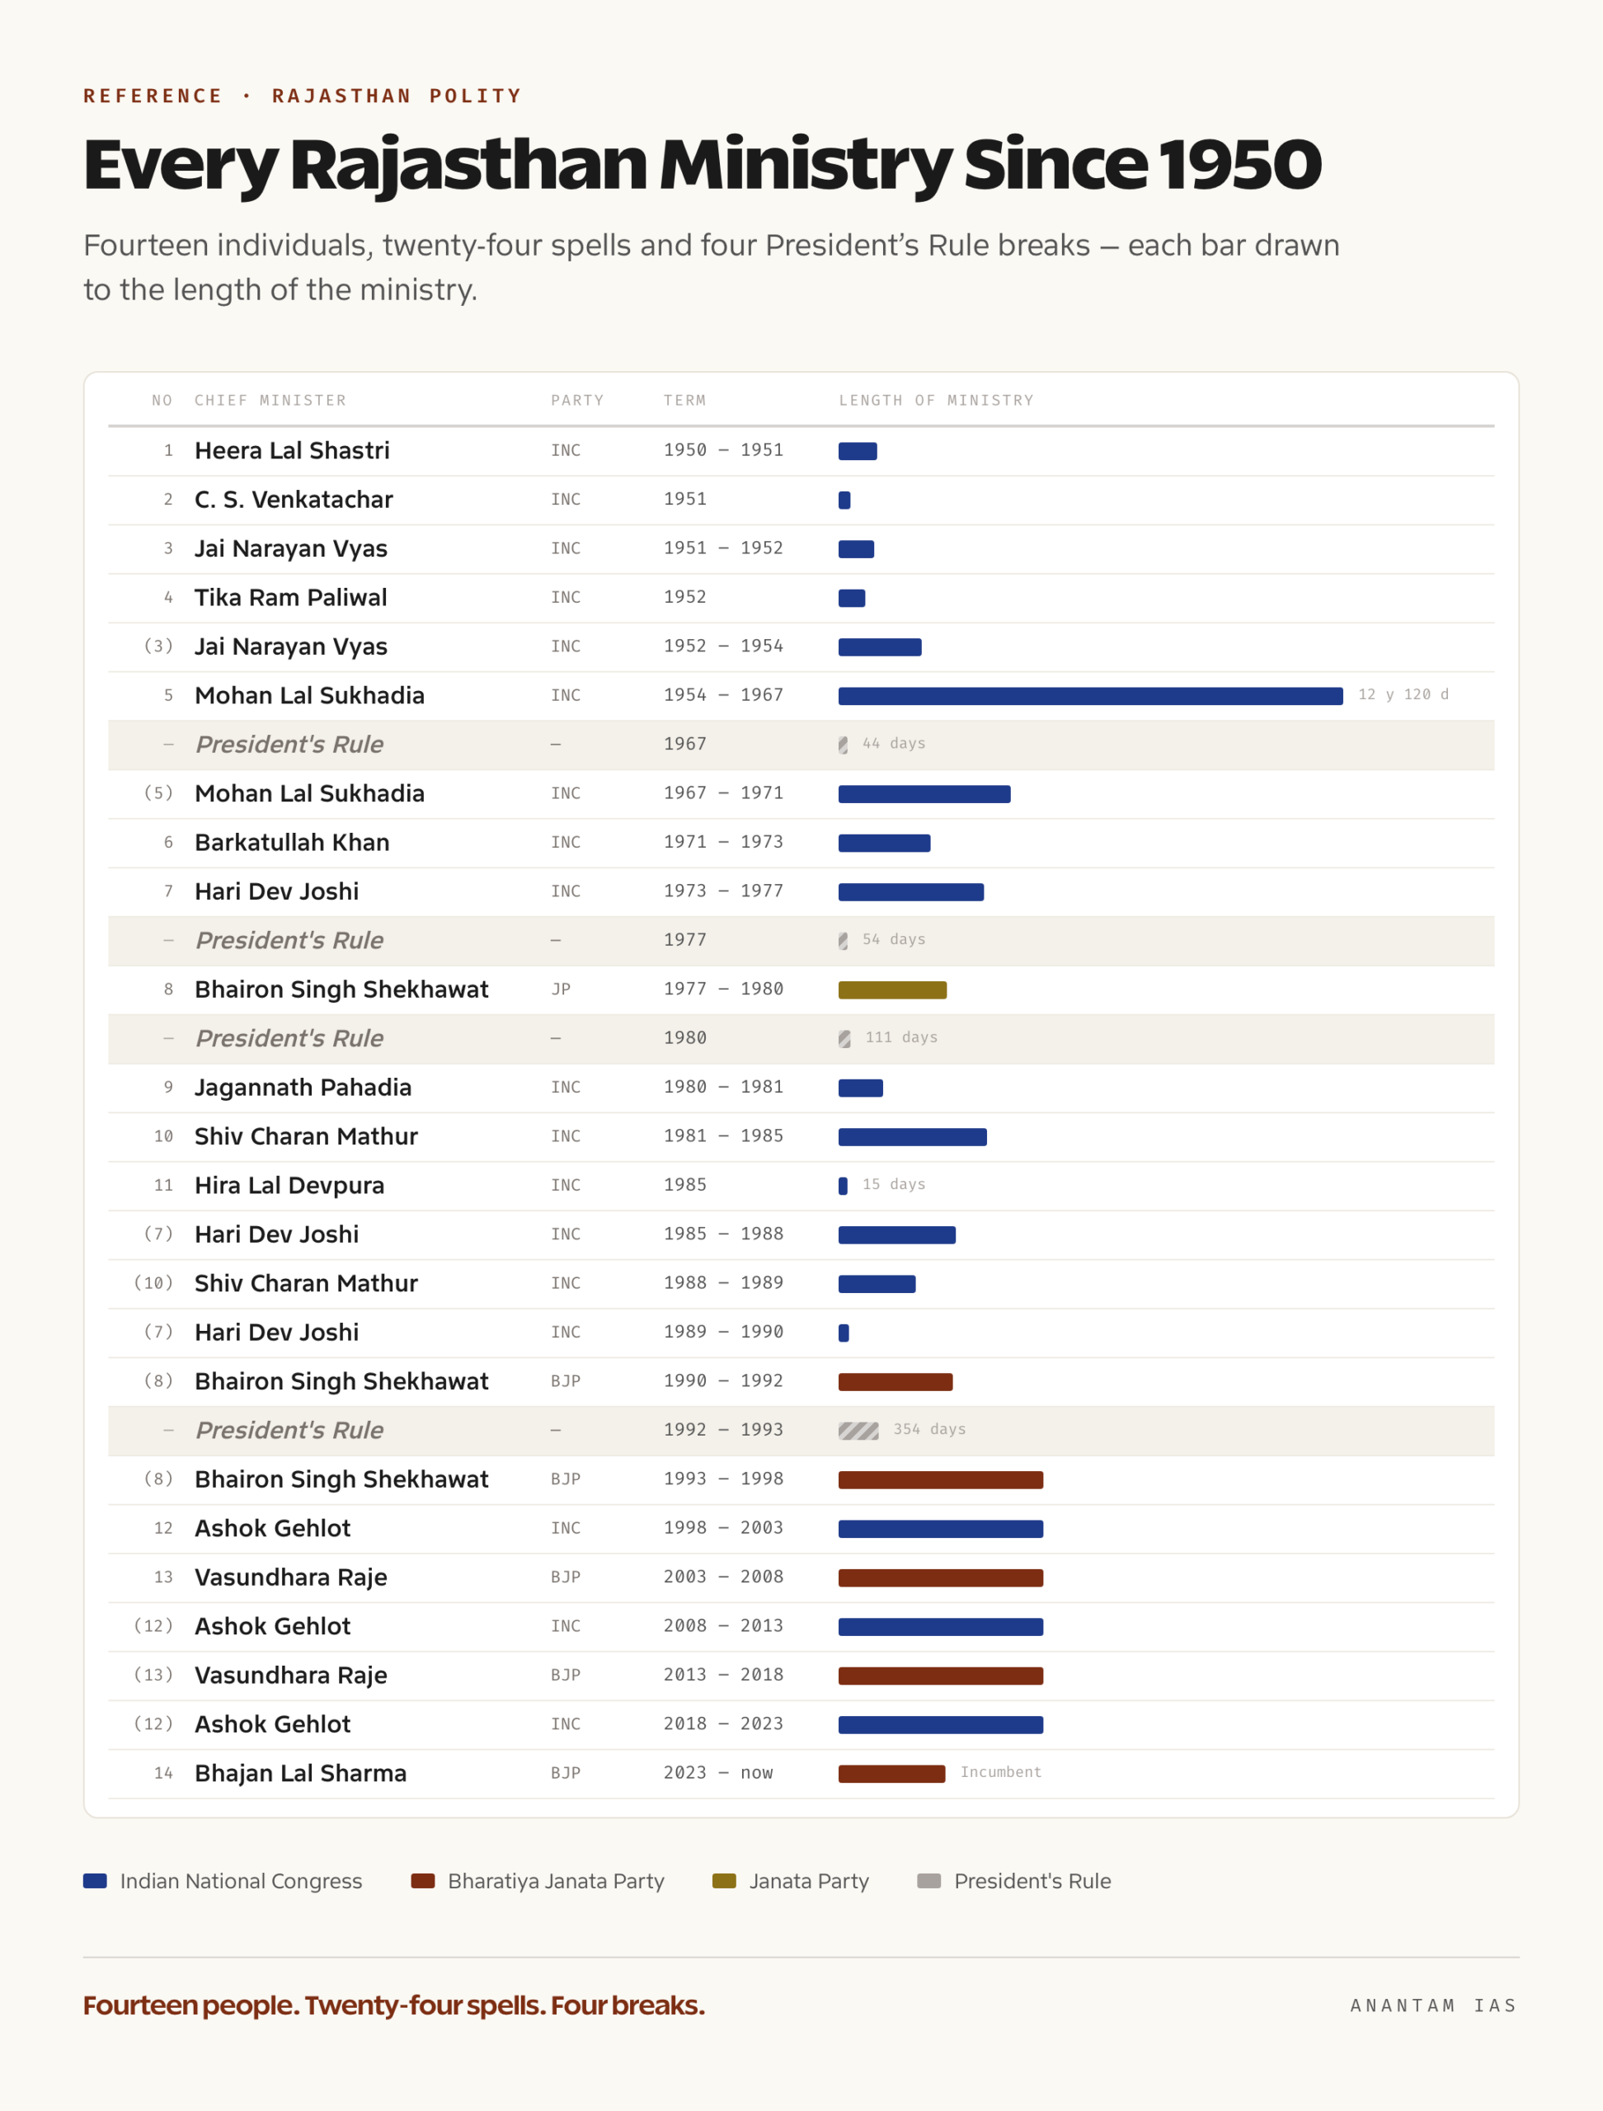This screenshot has width=1603, height=2111.
Task: Click the Indian National Congress blue legend swatch
Action: 95,1881
